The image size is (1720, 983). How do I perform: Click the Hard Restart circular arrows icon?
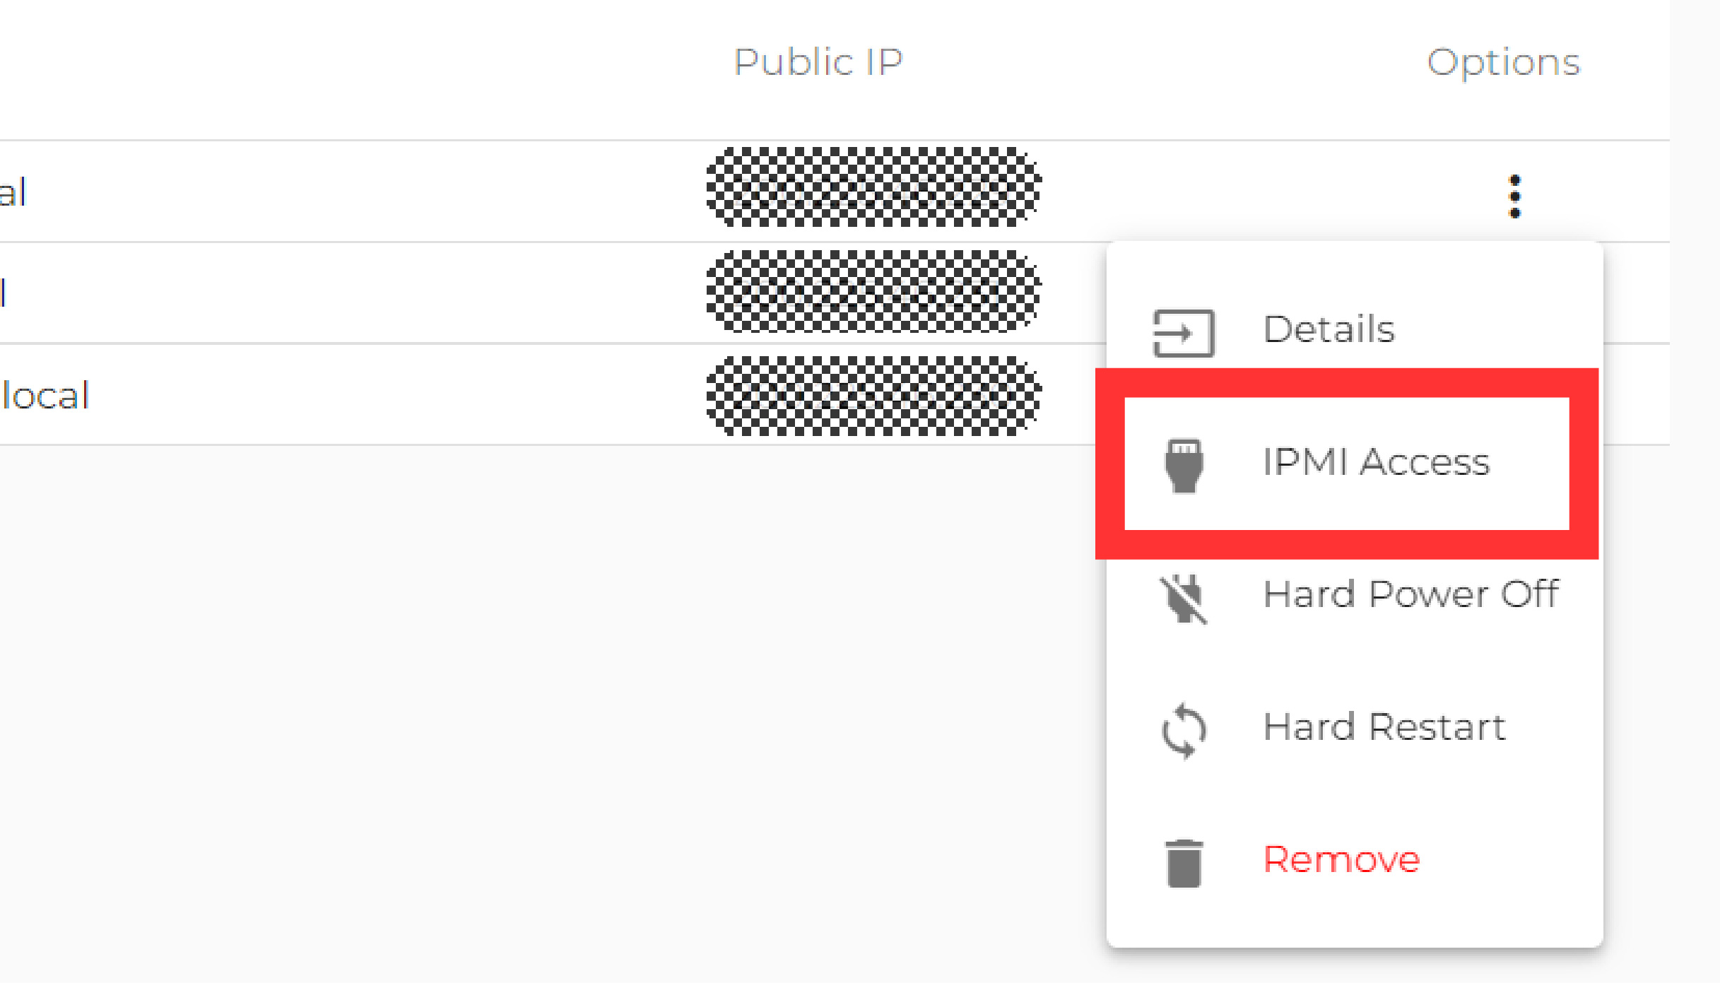click(1184, 731)
